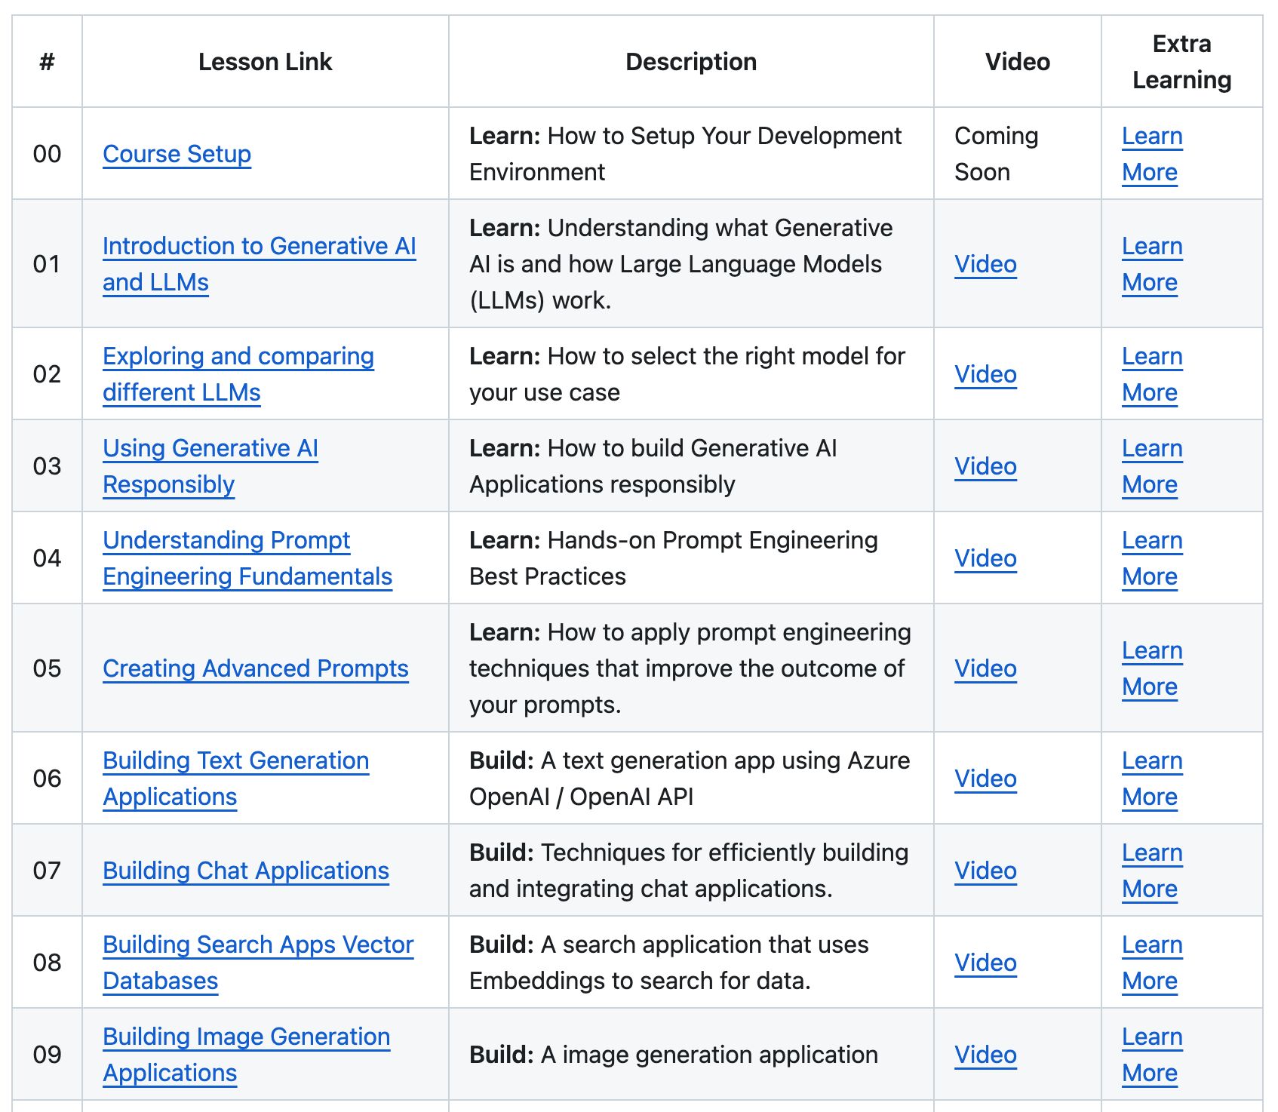This screenshot has width=1278, height=1112.
Task: Open Building Text Generation Applications lesson
Action: coord(235,761)
